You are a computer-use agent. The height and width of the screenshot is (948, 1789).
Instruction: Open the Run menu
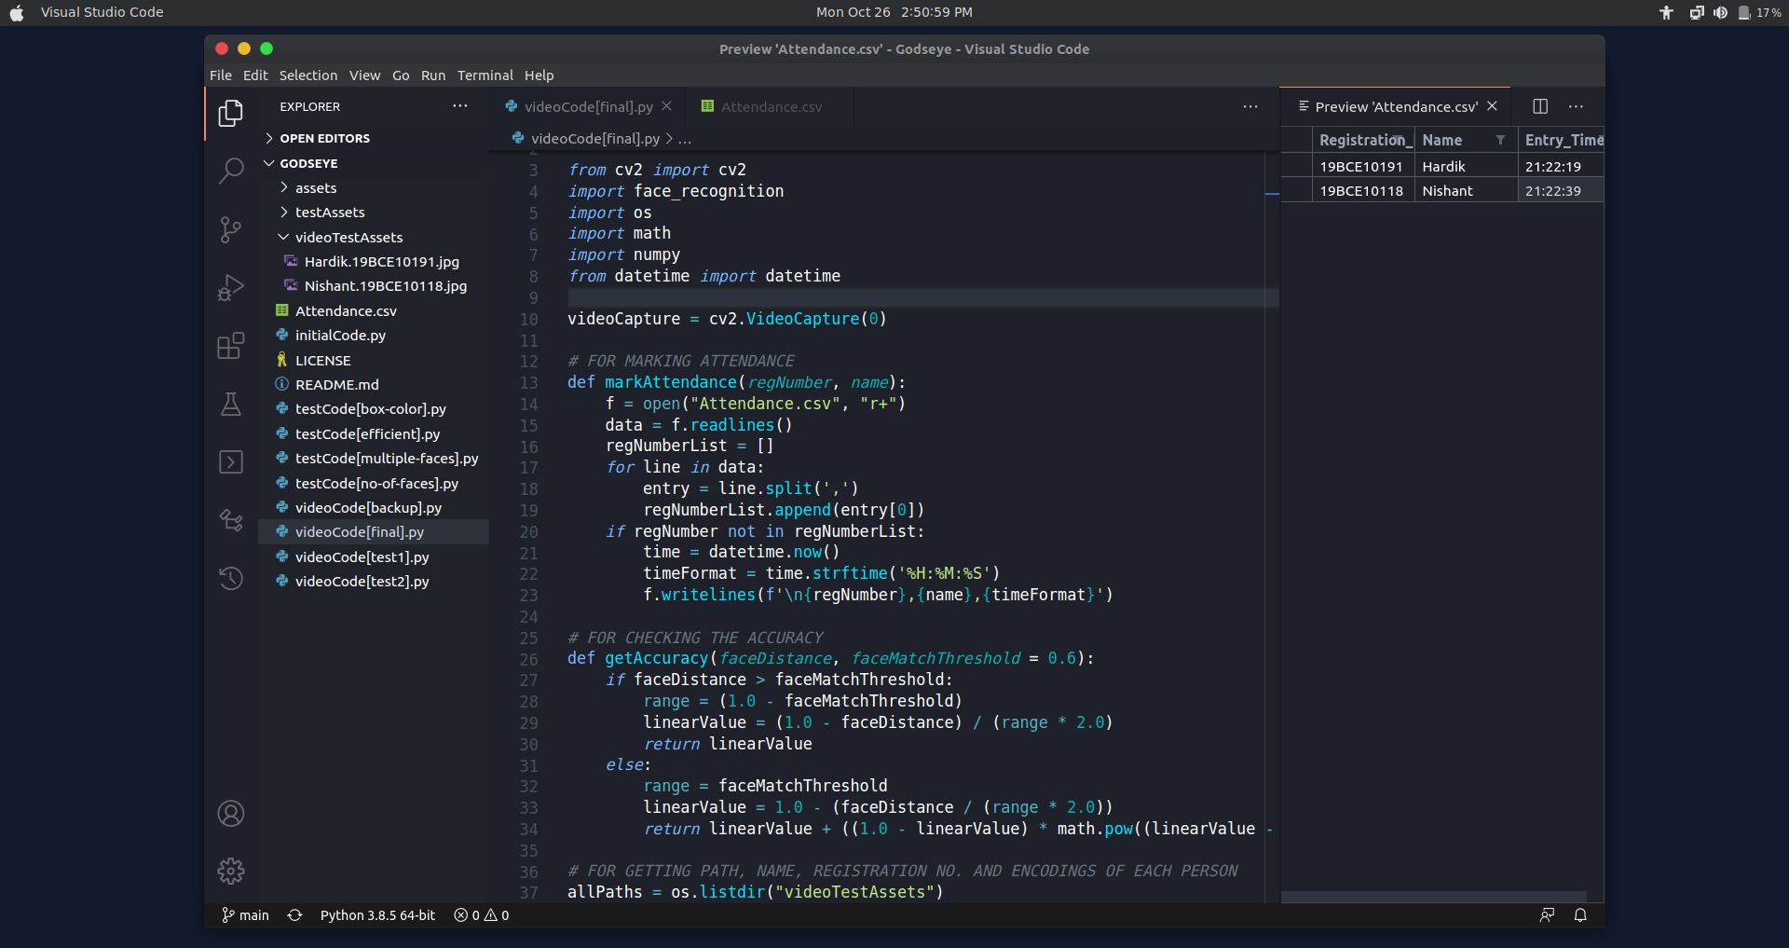point(433,76)
